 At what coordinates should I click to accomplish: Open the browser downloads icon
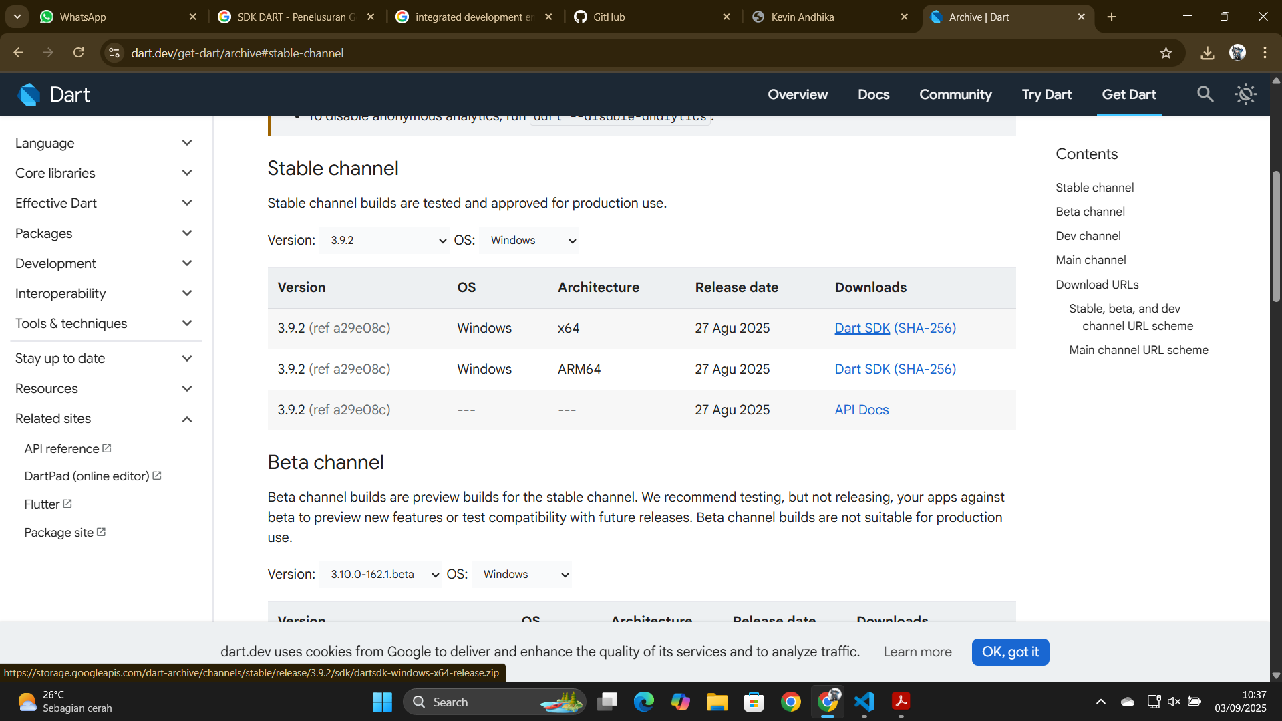click(x=1207, y=53)
